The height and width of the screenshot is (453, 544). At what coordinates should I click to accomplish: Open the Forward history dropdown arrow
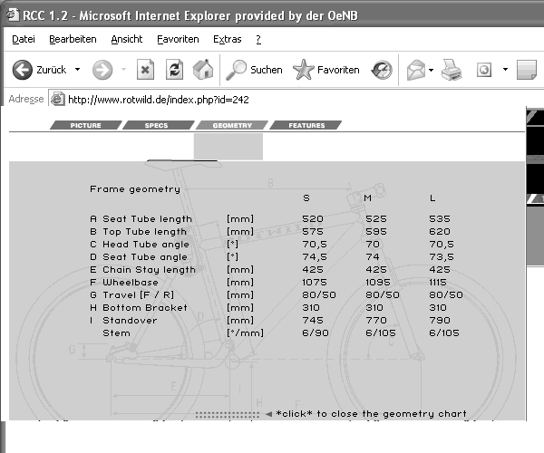123,70
